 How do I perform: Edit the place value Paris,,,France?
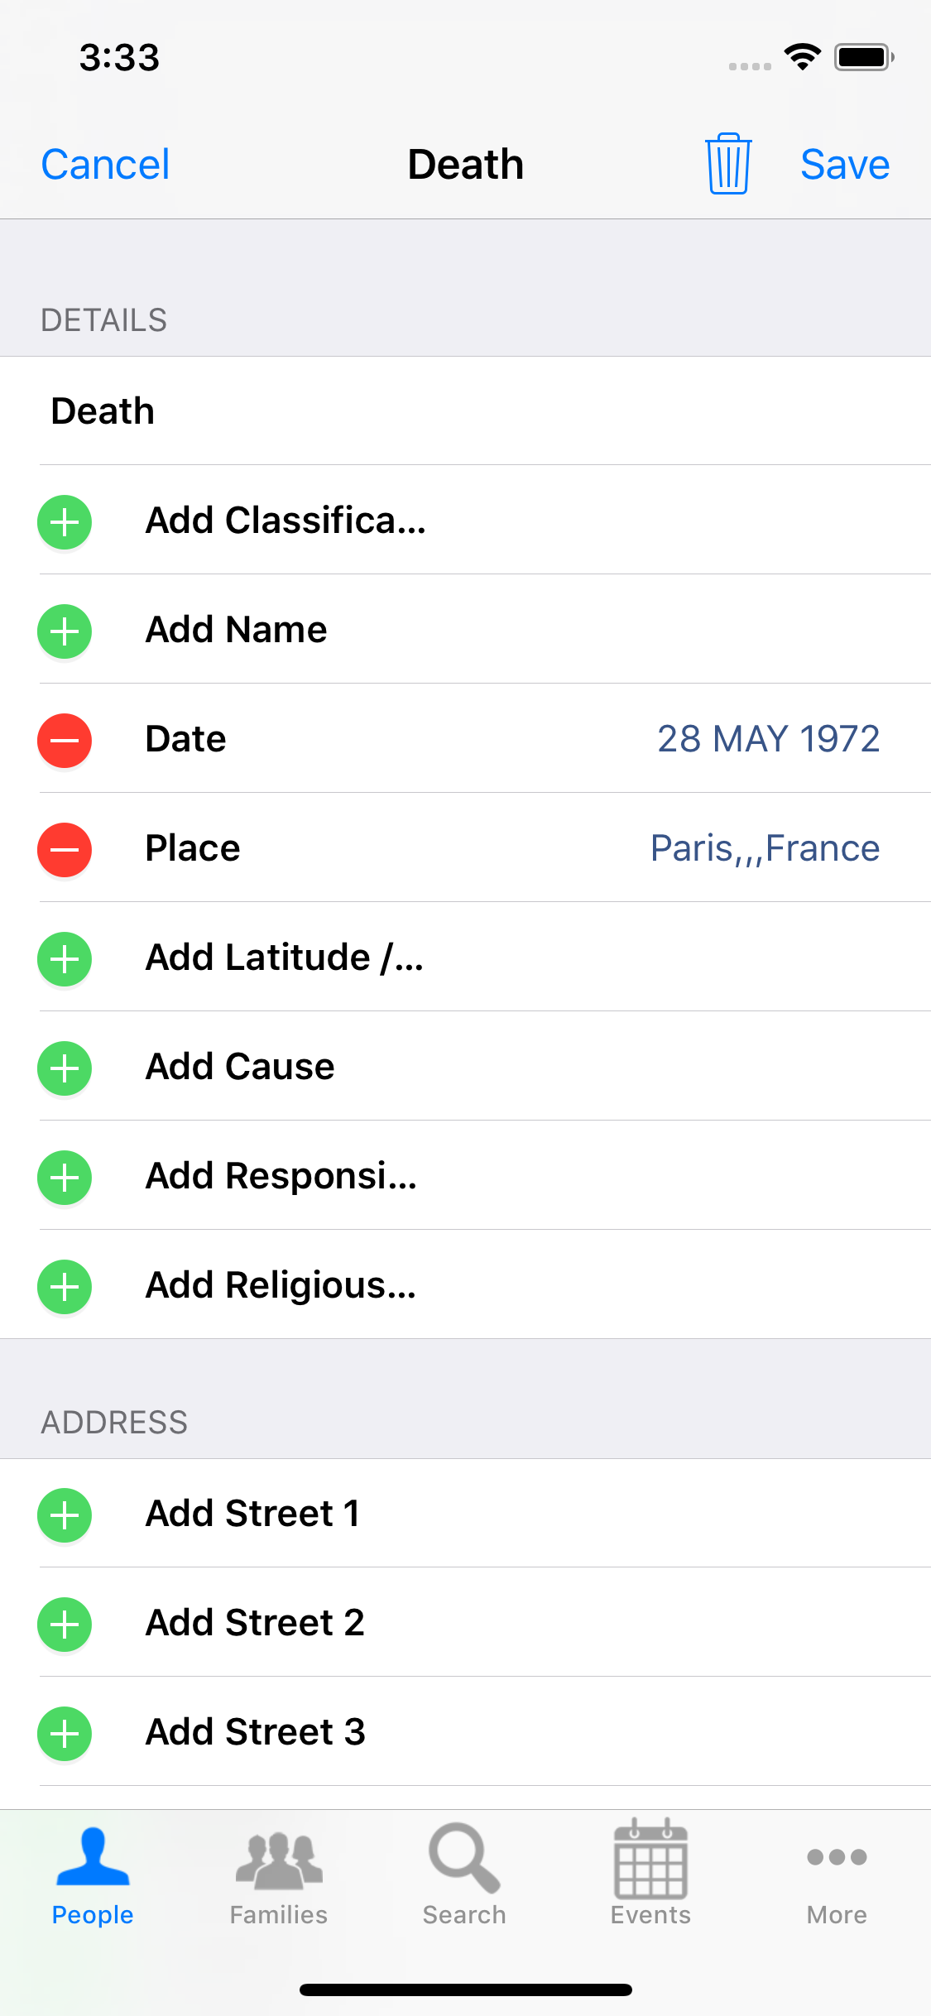point(765,848)
